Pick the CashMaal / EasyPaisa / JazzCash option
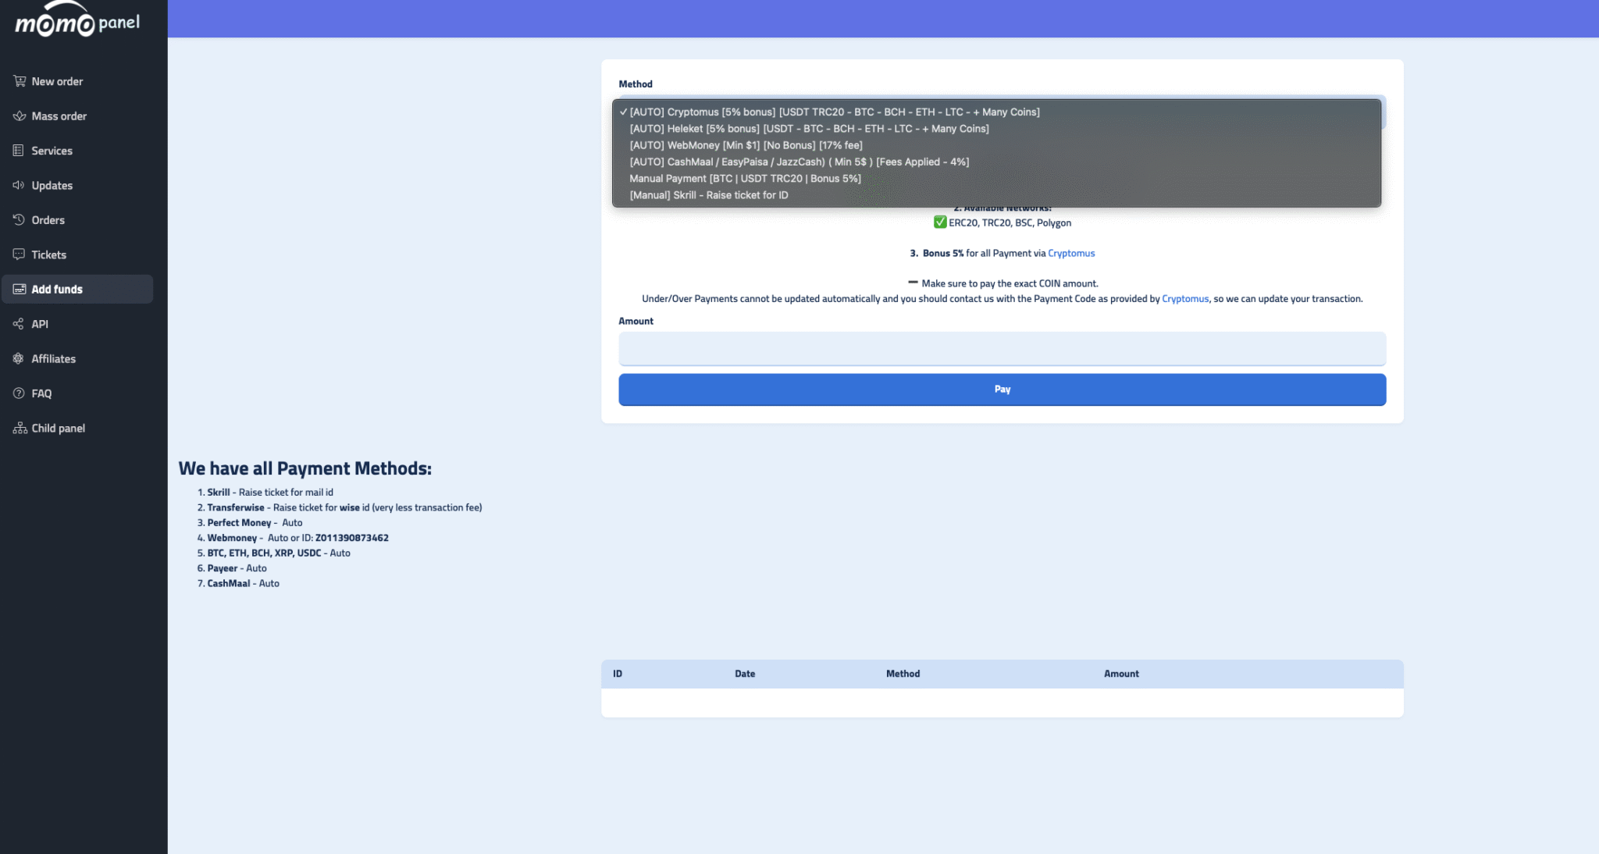The width and height of the screenshot is (1599, 854). pos(799,162)
